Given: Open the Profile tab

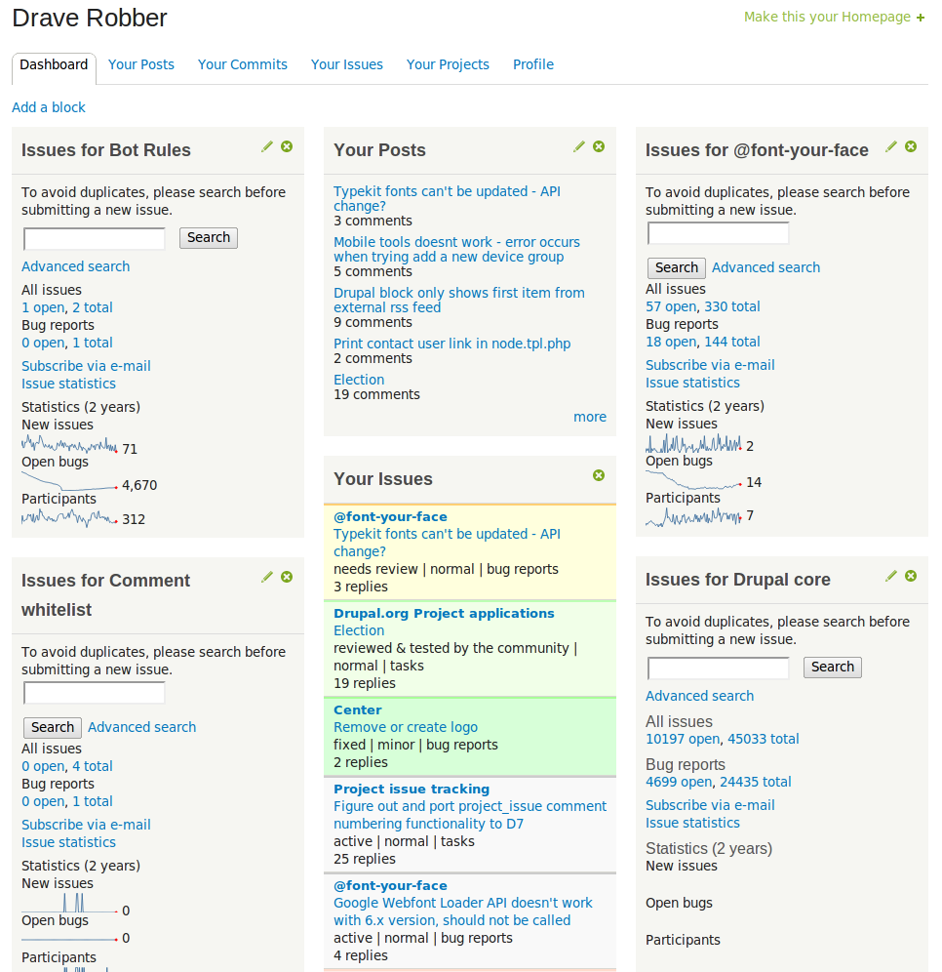Looking at the screenshot, I should pyautogui.click(x=533, y=64).
